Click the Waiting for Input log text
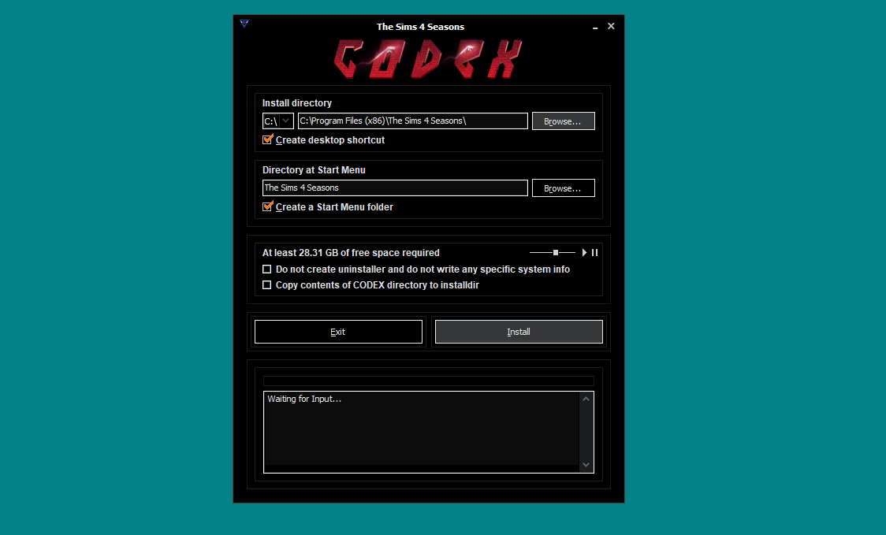 tap(304, 399)
